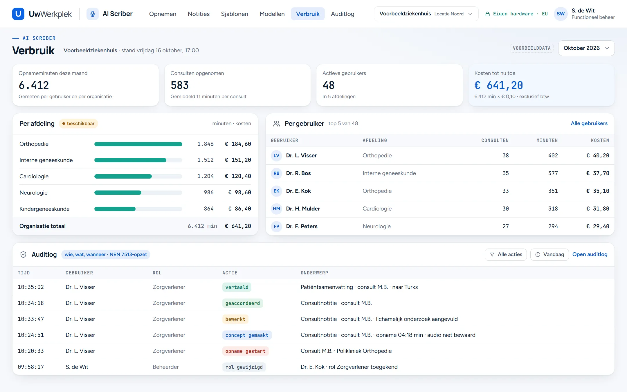Click the FP avatar for Dr. F. Peters
Image resolution: width=627 pixels, height=392 pixels.
[276, 226]
